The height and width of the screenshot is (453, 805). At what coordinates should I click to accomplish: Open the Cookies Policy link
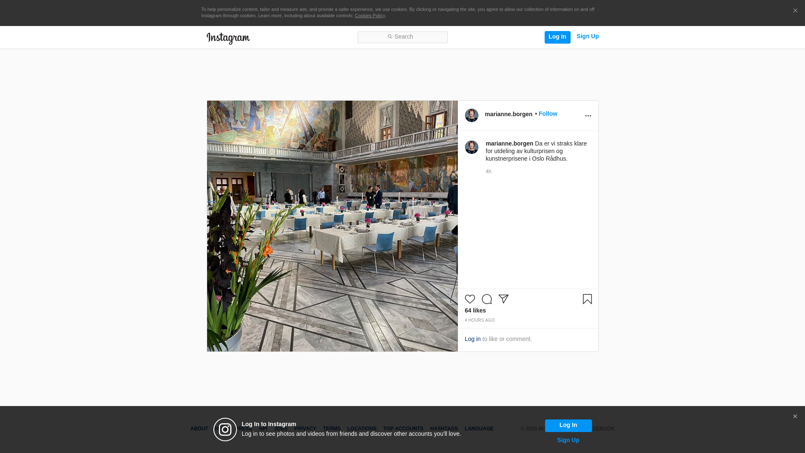point(370,16)
